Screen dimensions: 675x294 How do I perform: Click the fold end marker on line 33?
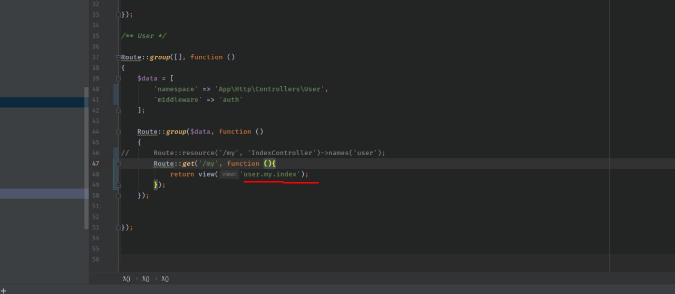pos(118,15)
